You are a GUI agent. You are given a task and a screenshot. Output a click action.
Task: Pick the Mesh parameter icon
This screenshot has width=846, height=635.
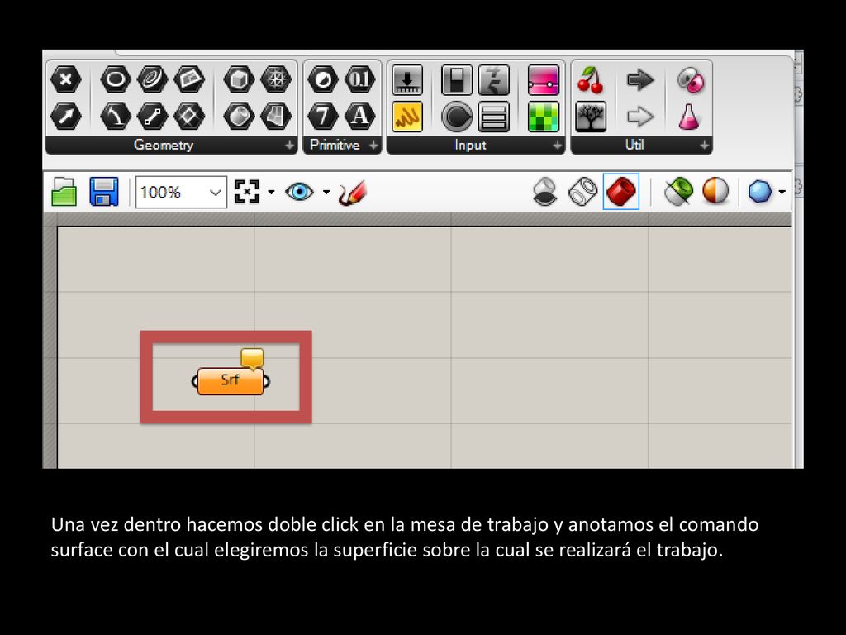pos(276,80)
